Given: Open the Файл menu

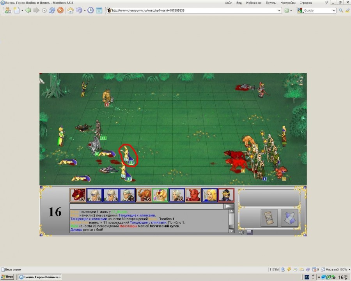Looking at the screenshot, I should [x=228, y=3].
